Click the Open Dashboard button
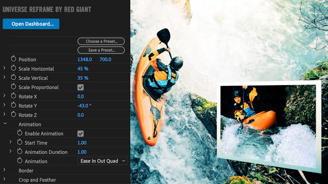This screenshot has height=184, width=328. tap(31, 24)
